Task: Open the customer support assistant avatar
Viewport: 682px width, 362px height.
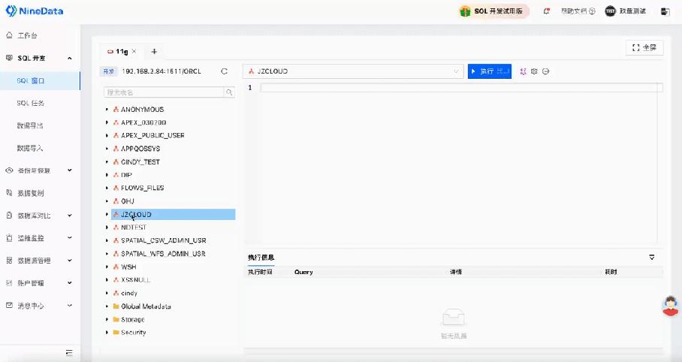Action: coord(671,306)
